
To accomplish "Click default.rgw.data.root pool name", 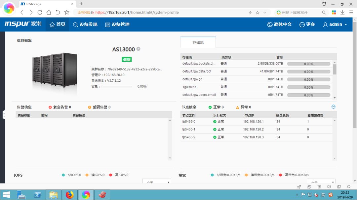I will [197, 71].
